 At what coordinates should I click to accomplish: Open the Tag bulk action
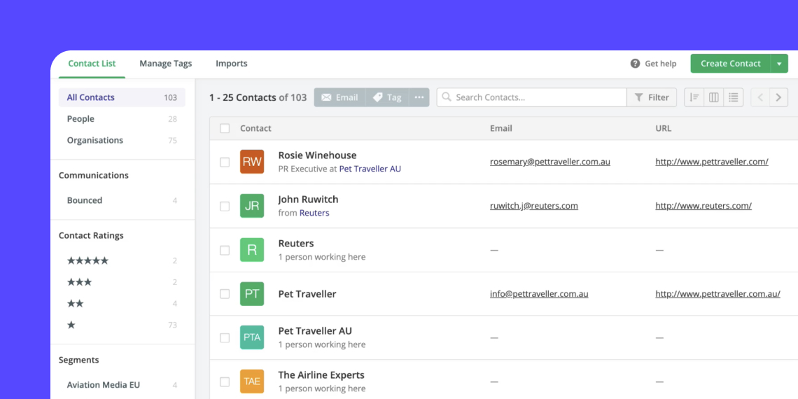(x=387, y=98)
